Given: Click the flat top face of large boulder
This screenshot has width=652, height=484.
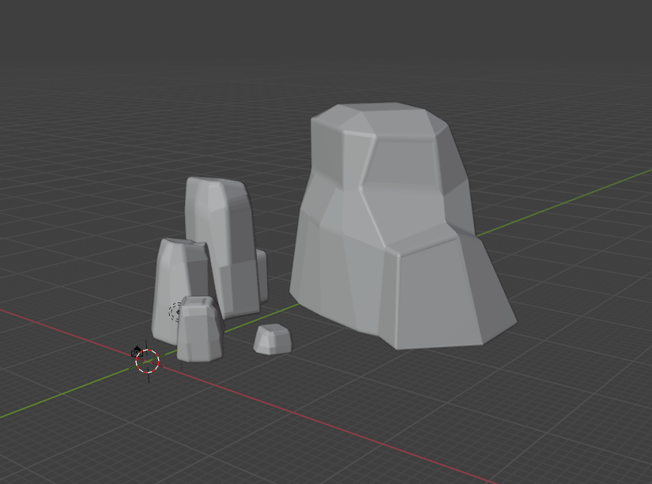Looking at the screenshot, I should (379, 118).
